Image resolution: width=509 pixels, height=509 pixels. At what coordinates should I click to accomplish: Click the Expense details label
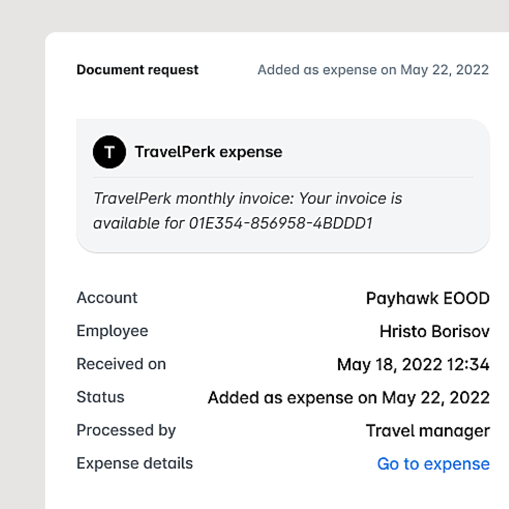[135, 464]
